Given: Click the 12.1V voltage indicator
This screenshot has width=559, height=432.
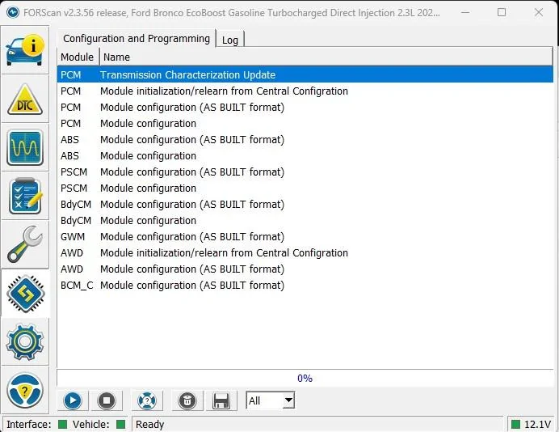Looking at the screenshot, I should [532, 424].
